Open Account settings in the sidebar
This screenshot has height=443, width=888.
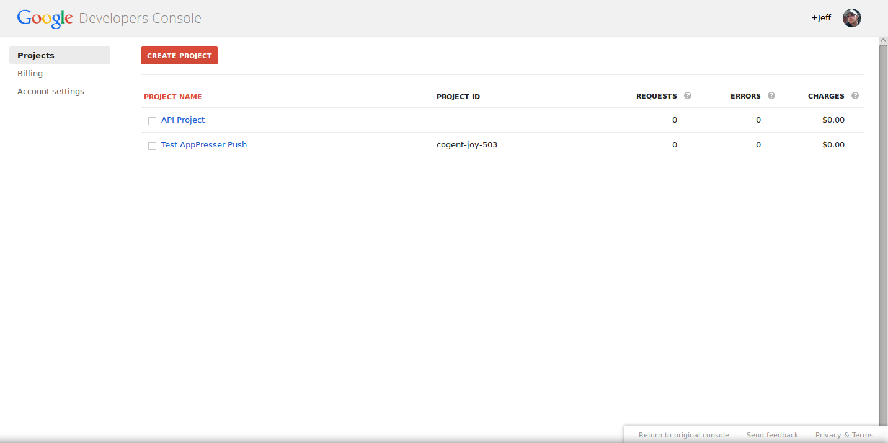tap(51, 91)
